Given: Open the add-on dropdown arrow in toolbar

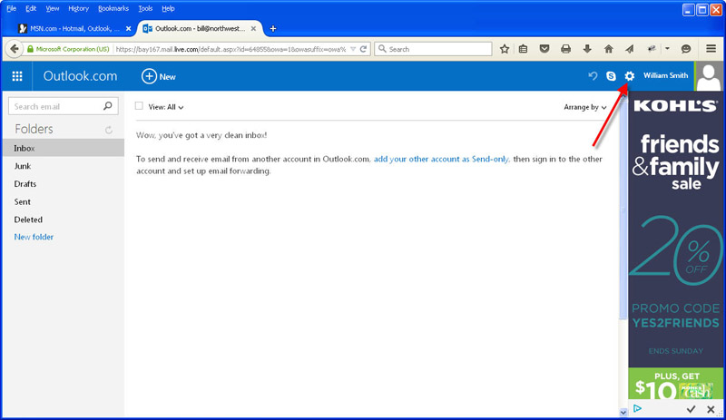Looking at the screenshot, I should coord(667,49).
